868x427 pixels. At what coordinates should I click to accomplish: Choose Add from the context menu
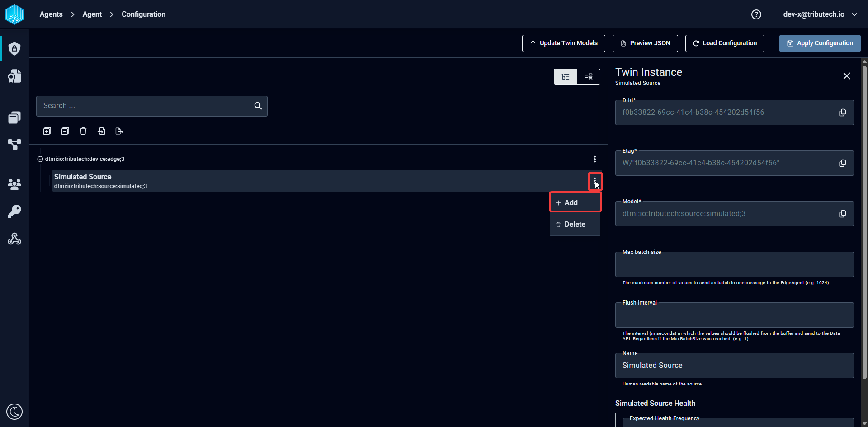(x=575, y=202)
